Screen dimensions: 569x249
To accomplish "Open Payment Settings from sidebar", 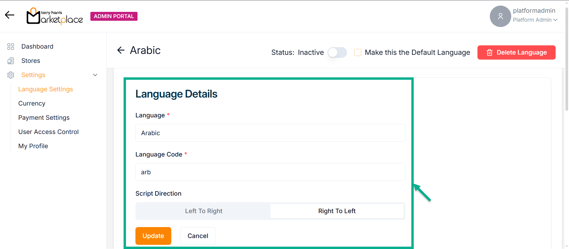I will [x=44, y=118].
